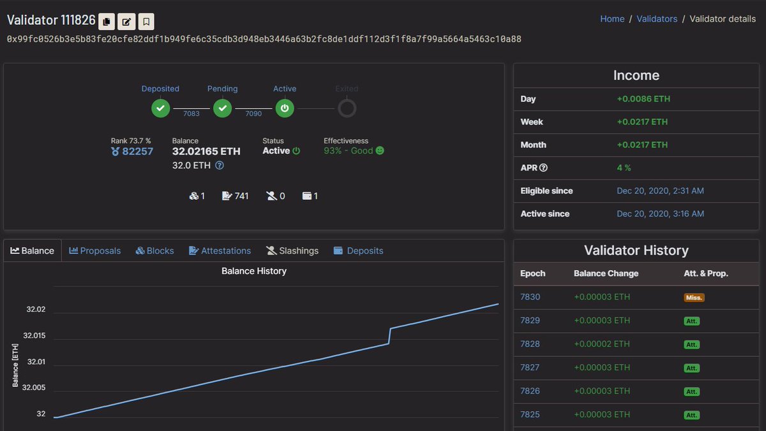Image resolution: width=766 pixels, height=431 pixels.
Task: Open the Slashings tab
Action: pyautogui.click(x=292, y=251)
